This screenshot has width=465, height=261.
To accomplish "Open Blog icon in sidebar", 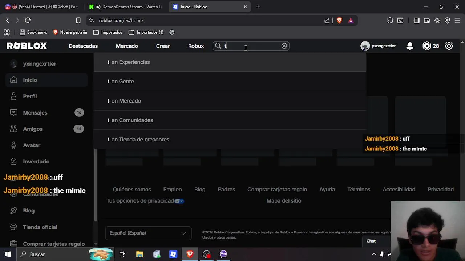I will click(x=13, y=210).
